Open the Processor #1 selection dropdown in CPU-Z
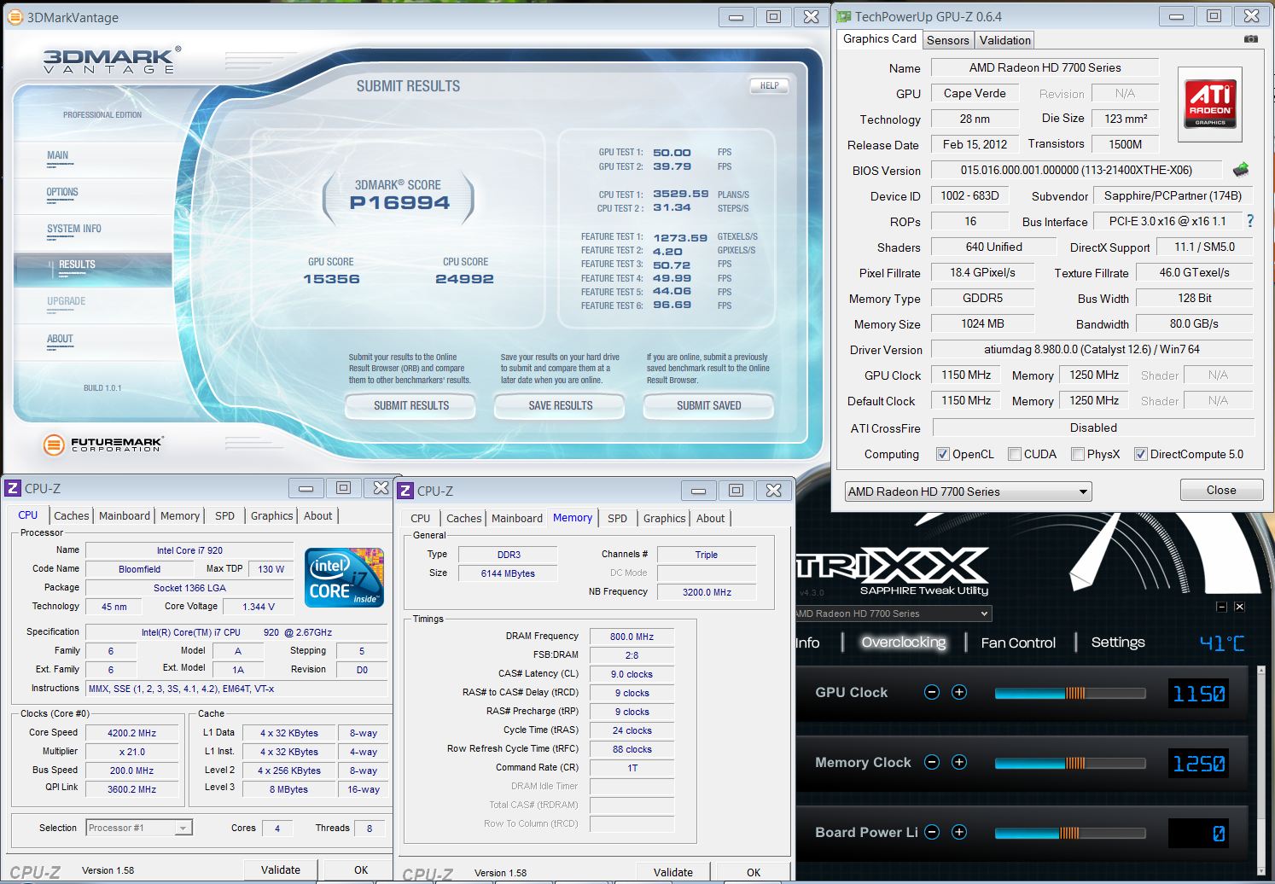 pyautogui.click(x=139, y=828)
